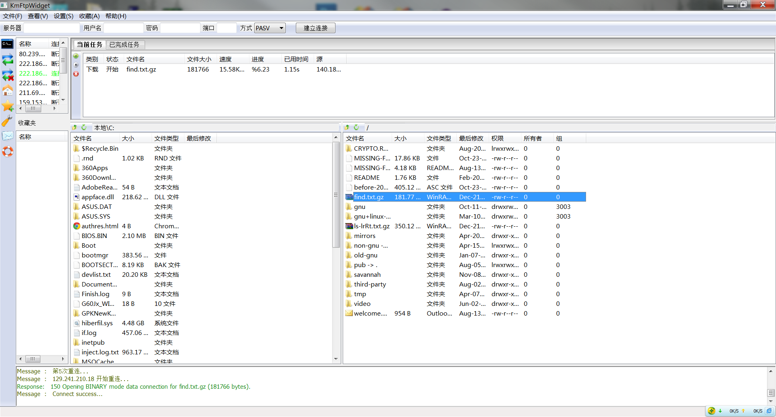Open the 方式 PASV mode dropdown
Image resolution: width=776 pixels, height=417 pixels.
click(x=270, y=28)
